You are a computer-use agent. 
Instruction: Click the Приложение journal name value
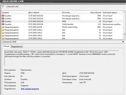[x=26, y=70]
